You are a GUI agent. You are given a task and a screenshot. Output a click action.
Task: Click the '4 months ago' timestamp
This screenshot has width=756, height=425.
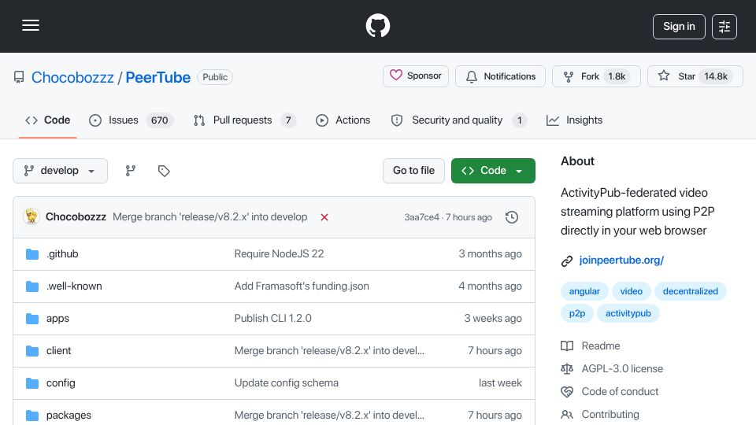tap(490, 286)
